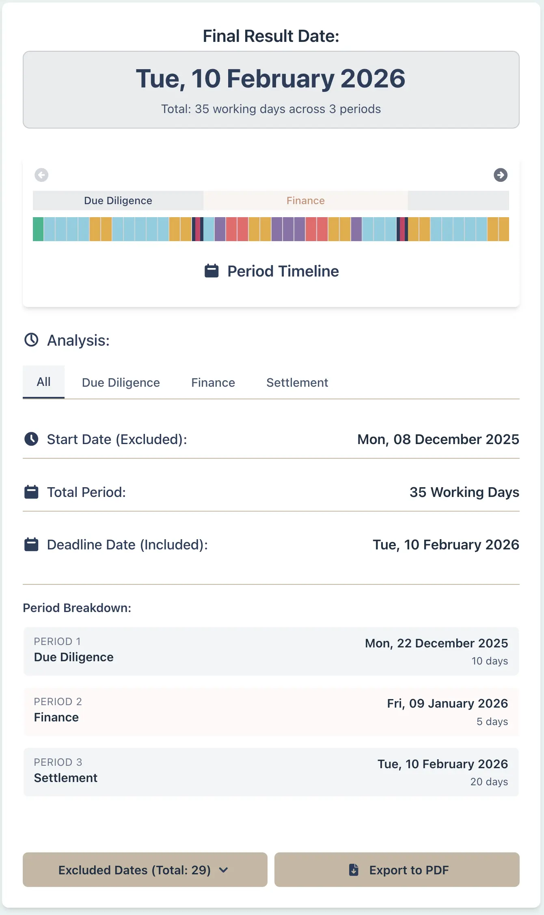This screenshot has height=915, width=544.
Task: Click the calendar icon beside Total Period
Action: pyautogui.click(x=31, y=492)
